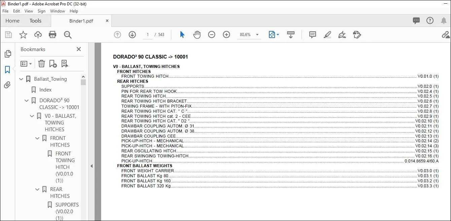Open the Find text search tool

(68, 35)
